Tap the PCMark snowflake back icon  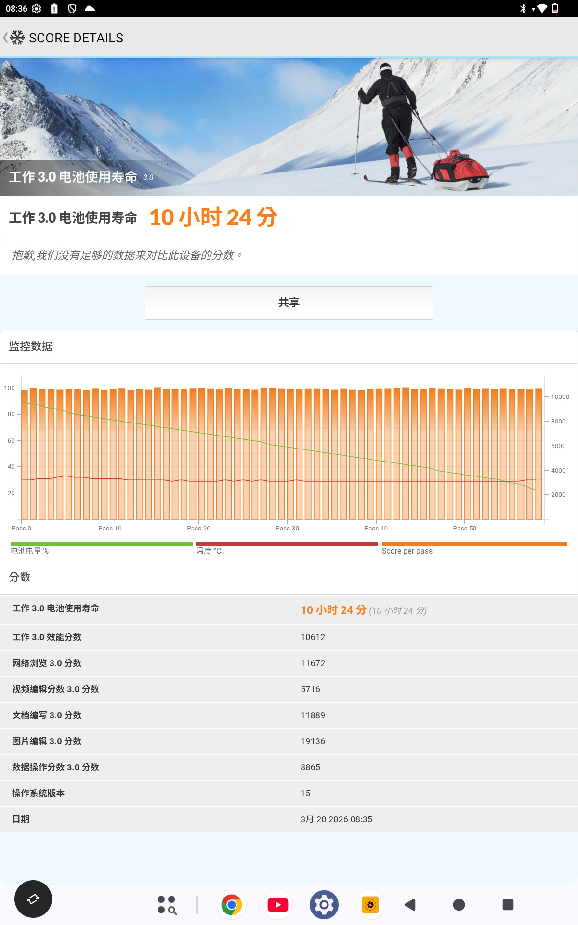pyautogui.click(x=16, y=38)
